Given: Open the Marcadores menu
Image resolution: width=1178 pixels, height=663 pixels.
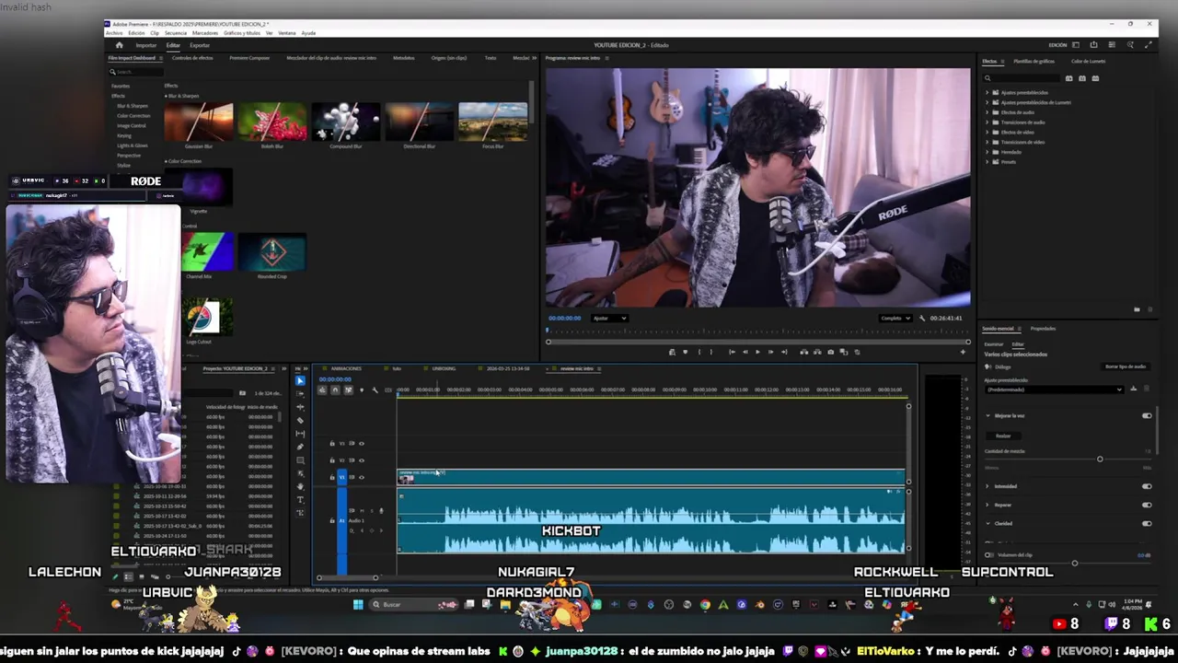Looking at the screenshot, I should (205, 32).
